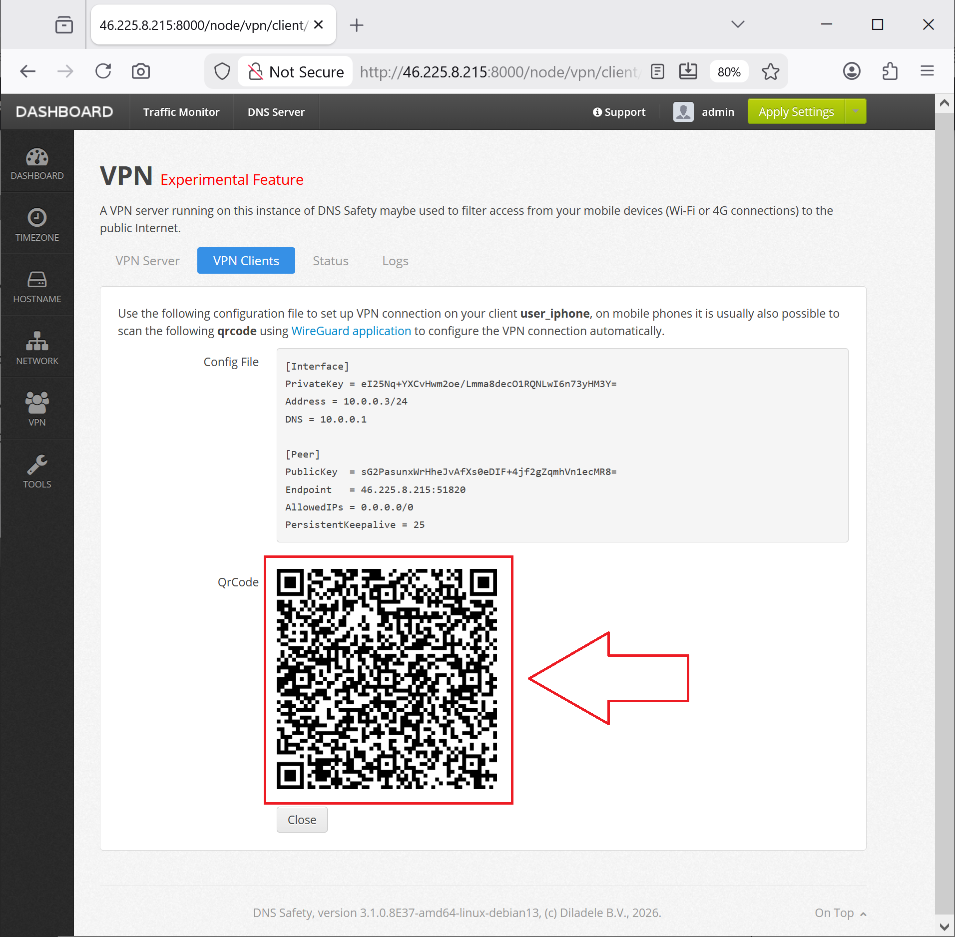Click the PublicKey line in config file
This screenshot has width=955, height=937.
451,471
